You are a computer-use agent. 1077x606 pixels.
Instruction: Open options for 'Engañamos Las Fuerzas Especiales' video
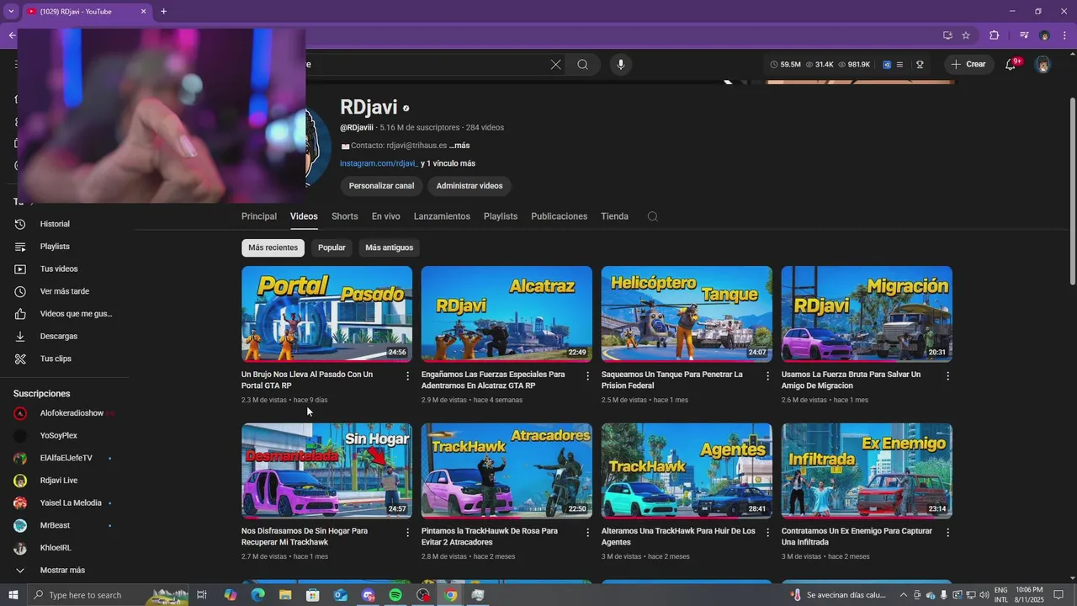pyautogui.click(x=587, y=376)
